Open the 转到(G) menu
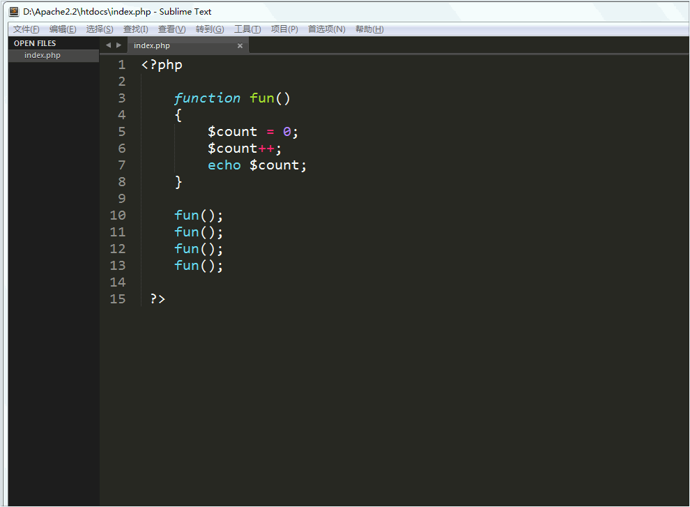690x507 pixels. pyautogui.click(x=210, y=29)
